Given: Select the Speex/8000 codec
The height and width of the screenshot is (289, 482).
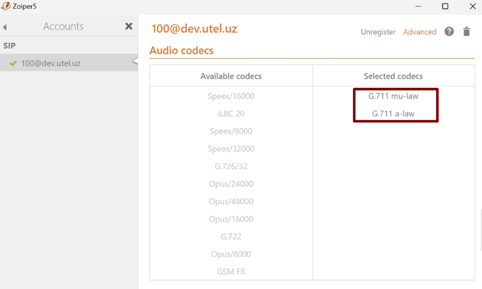Looking at the screenshot, I should [x=231, y=131].
